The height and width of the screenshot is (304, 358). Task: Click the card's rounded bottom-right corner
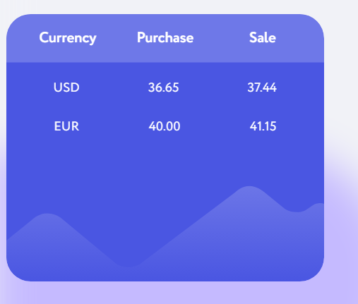tap(314, 272)
